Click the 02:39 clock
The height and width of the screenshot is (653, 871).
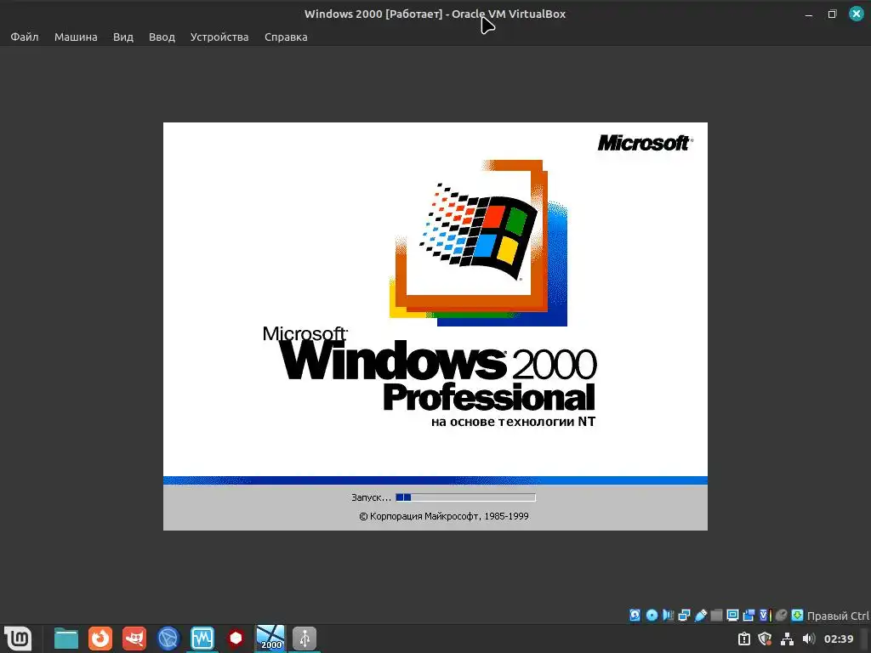tap(838, 639)
